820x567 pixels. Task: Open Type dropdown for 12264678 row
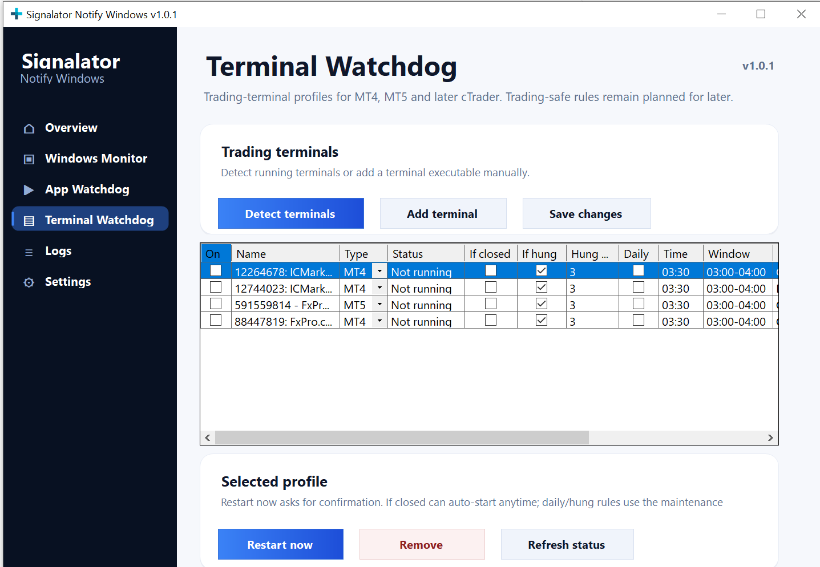[379, 271]
